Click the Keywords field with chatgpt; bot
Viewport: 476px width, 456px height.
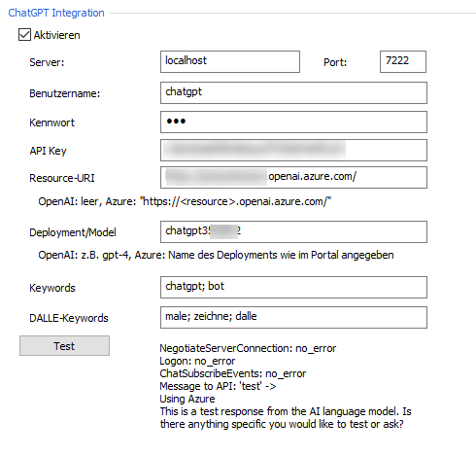(x=293, y=287)
